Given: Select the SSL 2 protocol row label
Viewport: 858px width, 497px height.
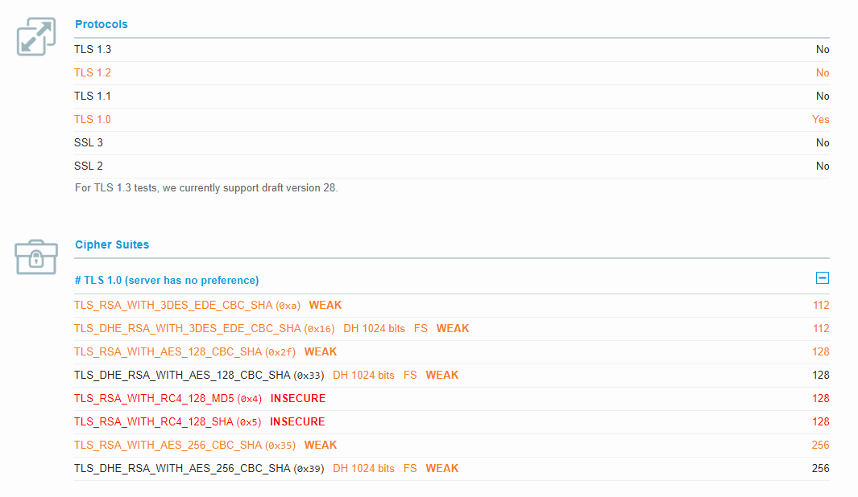Looking at the screenshot, I should (x=89, y=166).
